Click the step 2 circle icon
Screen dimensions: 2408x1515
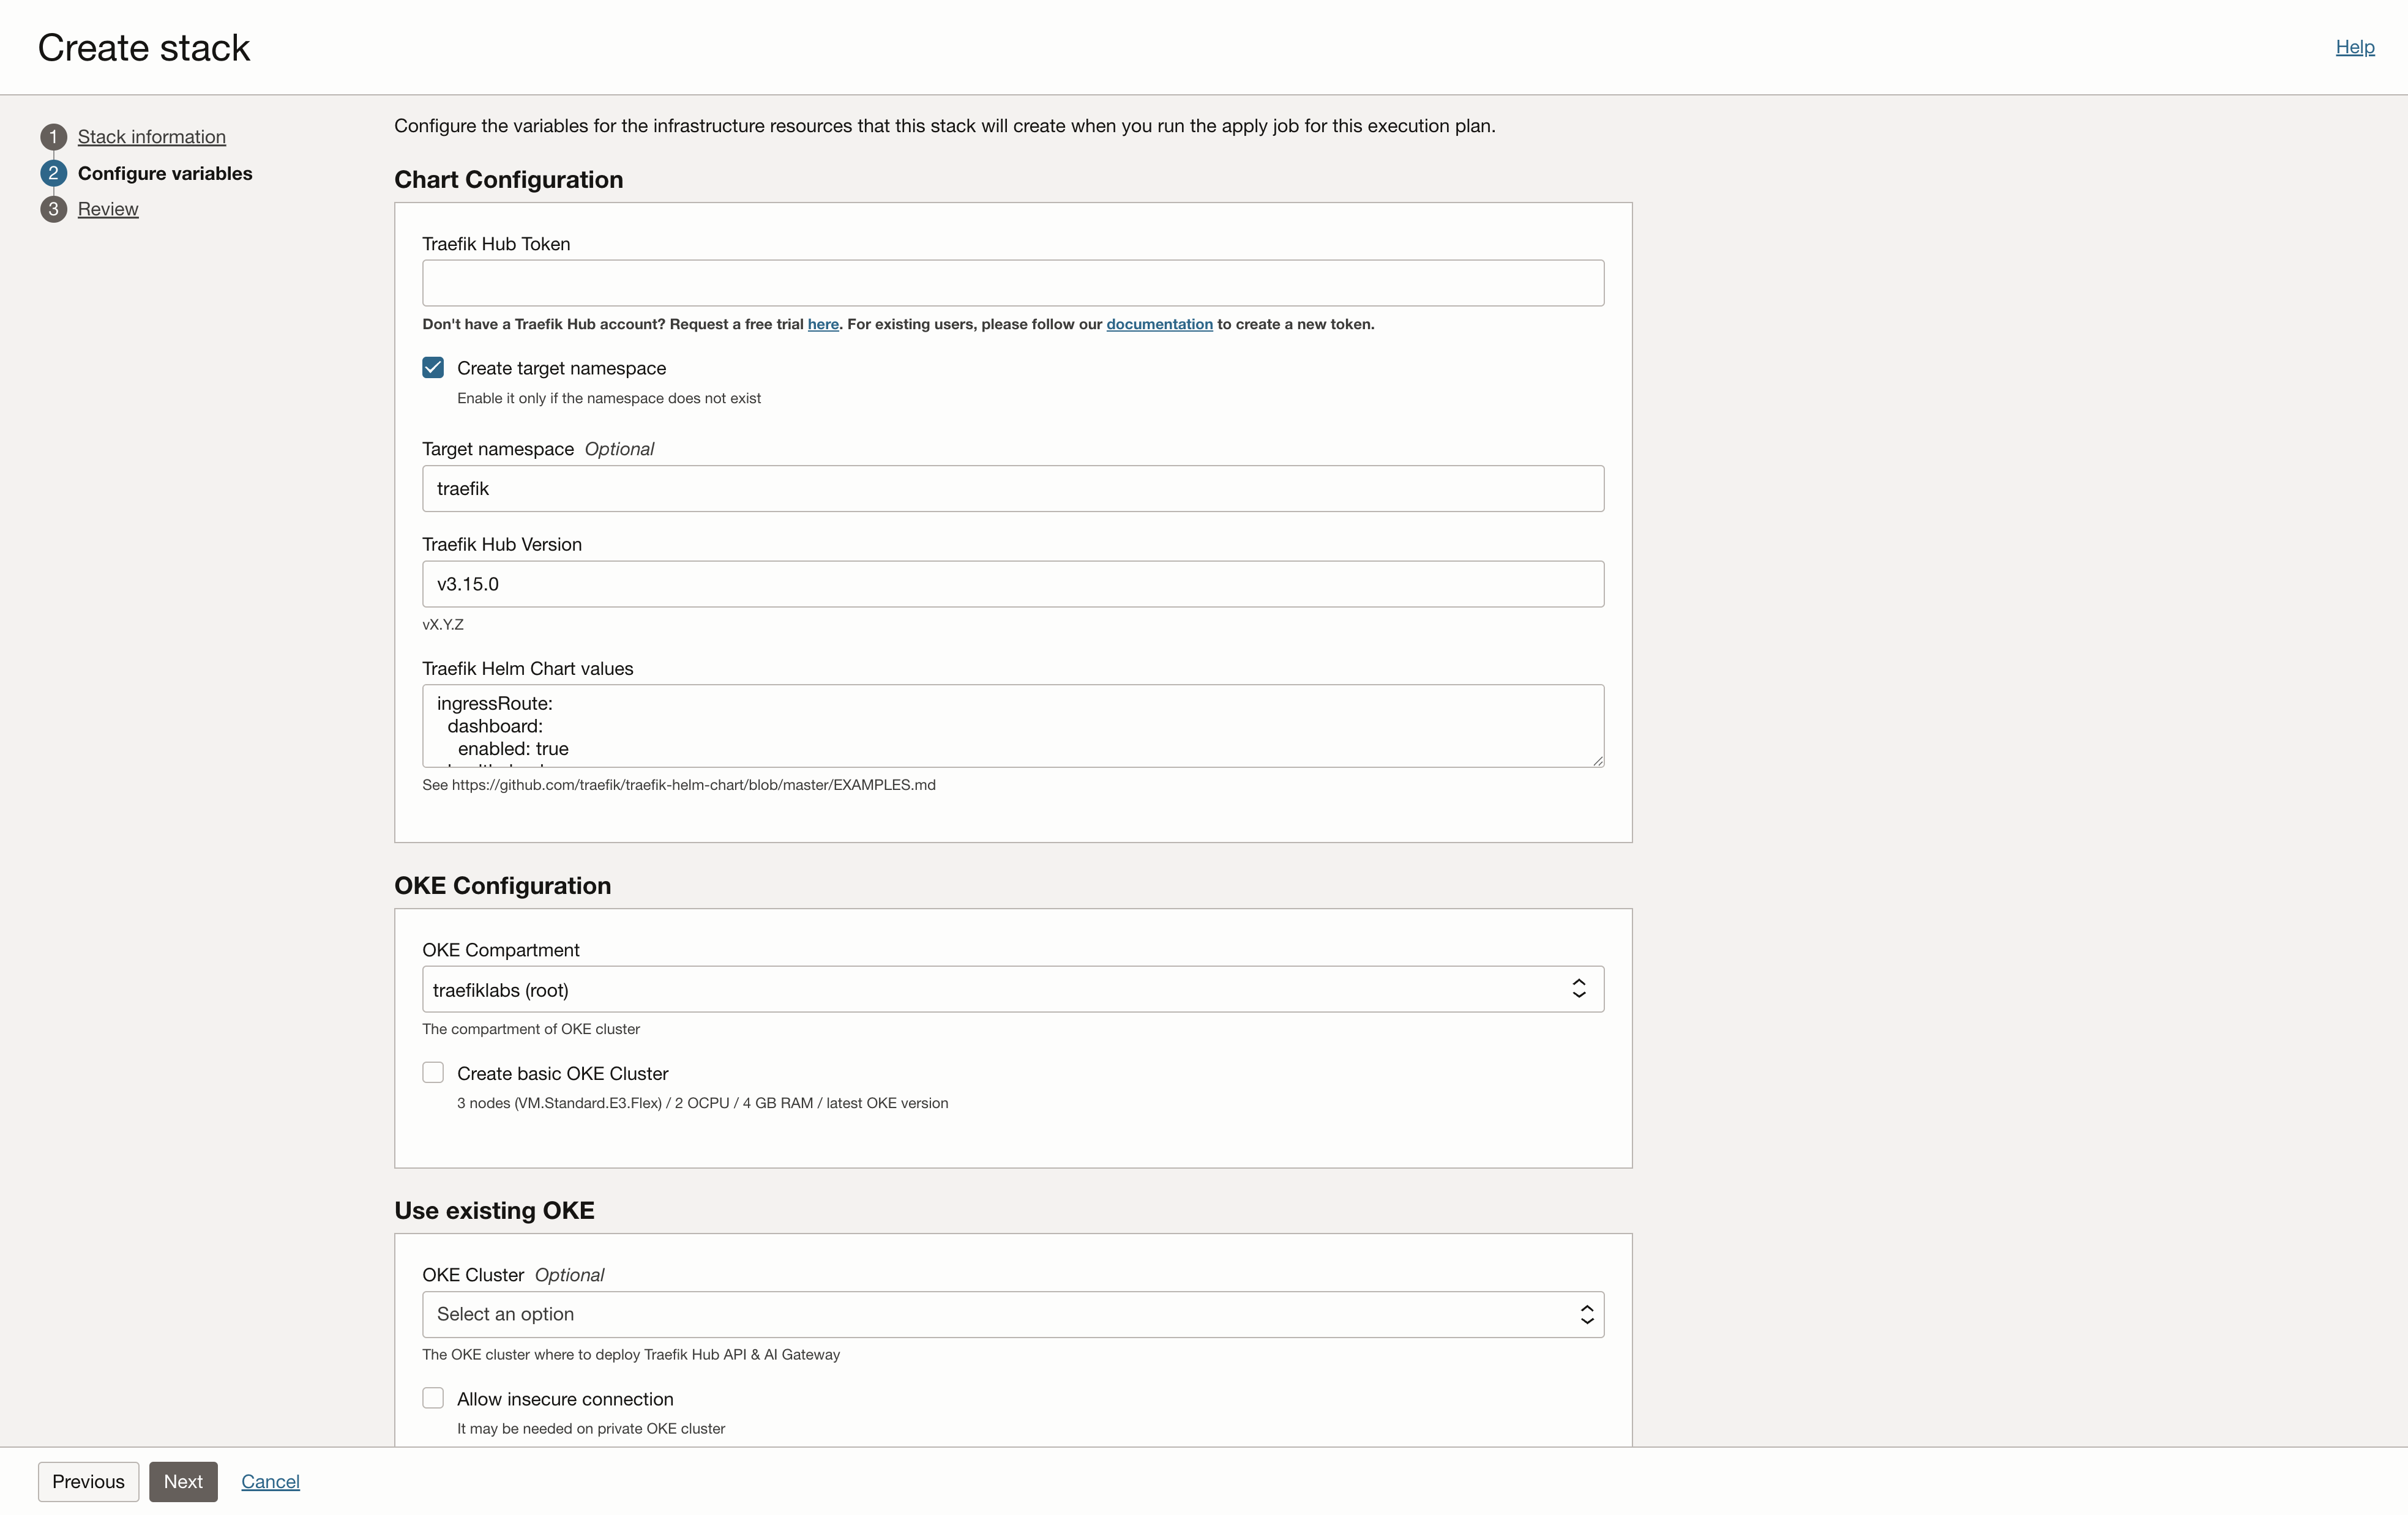click(x=53, y=173)
